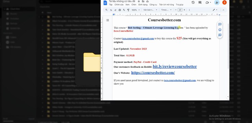The height and width of the screenshot is (123, 252).
Task: Open the 100% zoom dropdown
Action: coord(135,10)
